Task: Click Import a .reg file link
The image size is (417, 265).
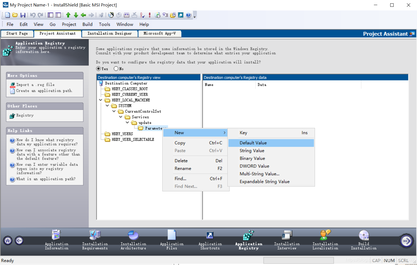Action: (35, 85)
